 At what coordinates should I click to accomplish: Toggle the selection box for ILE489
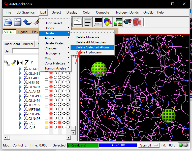pos(47,78)
